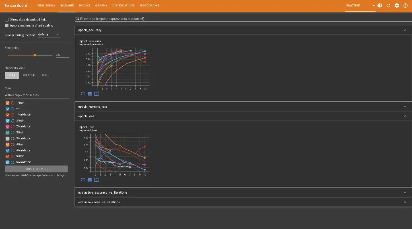This screenshot has width=412, height=229.
Task: Uncheck the 3/train run checkbox
Action: (8, 132)
